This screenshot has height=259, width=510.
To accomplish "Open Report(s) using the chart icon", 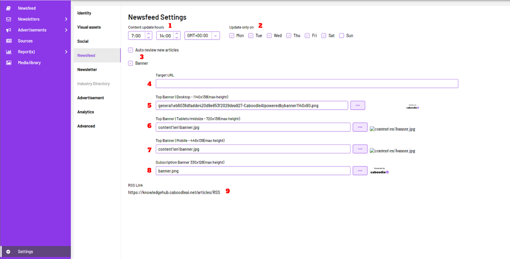I will click(x=9, y=52).
